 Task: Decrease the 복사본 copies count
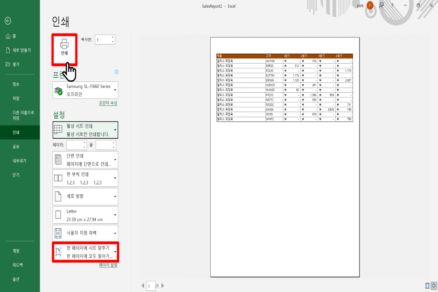click(x=113, y=42)
